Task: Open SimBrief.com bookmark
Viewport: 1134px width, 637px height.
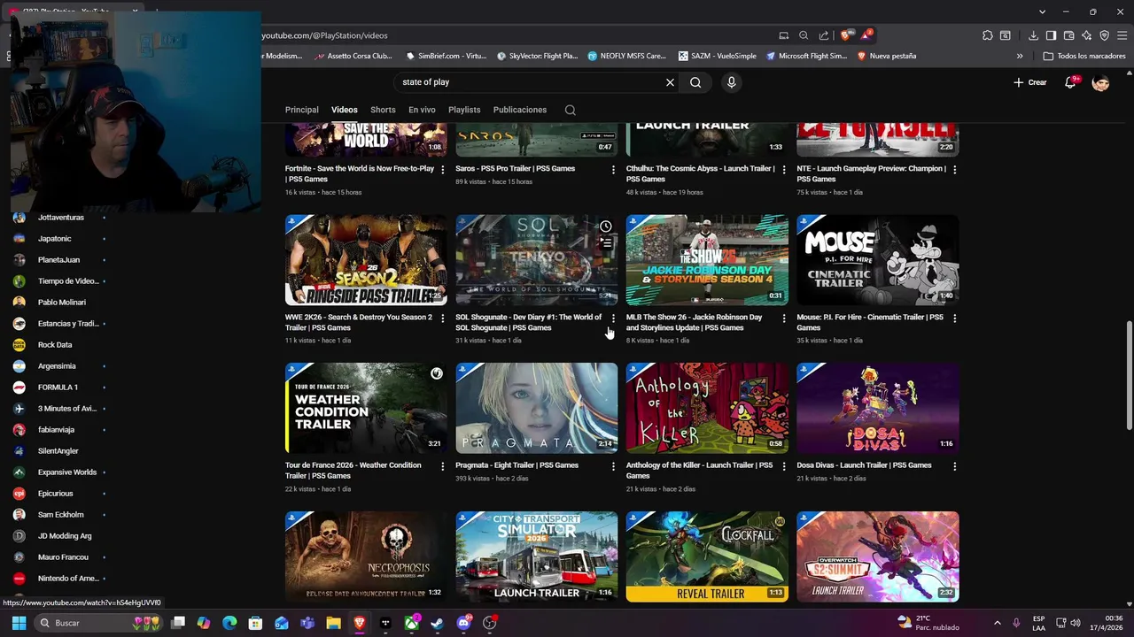Action: point(446,56)
